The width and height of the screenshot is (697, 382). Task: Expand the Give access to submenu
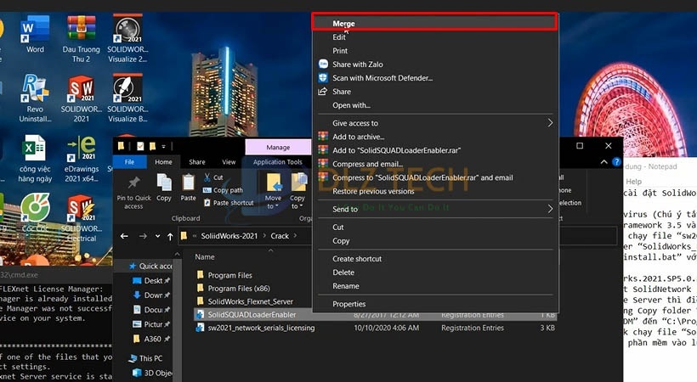434,123
